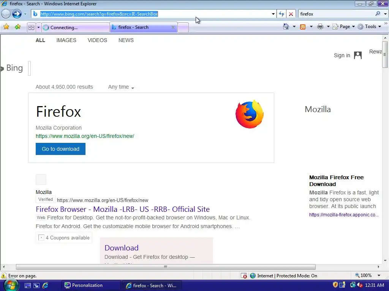Close the firefox - Search tab
The image size is (389, 291).
point(173,27)
